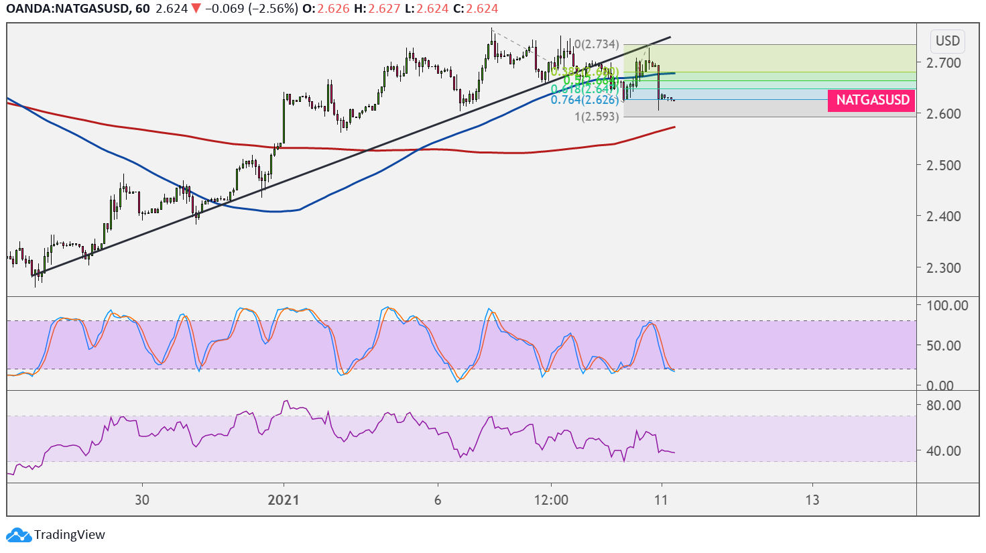
Task: Select the last price 2.624 beside the symbol title
Action: (172, 9)
